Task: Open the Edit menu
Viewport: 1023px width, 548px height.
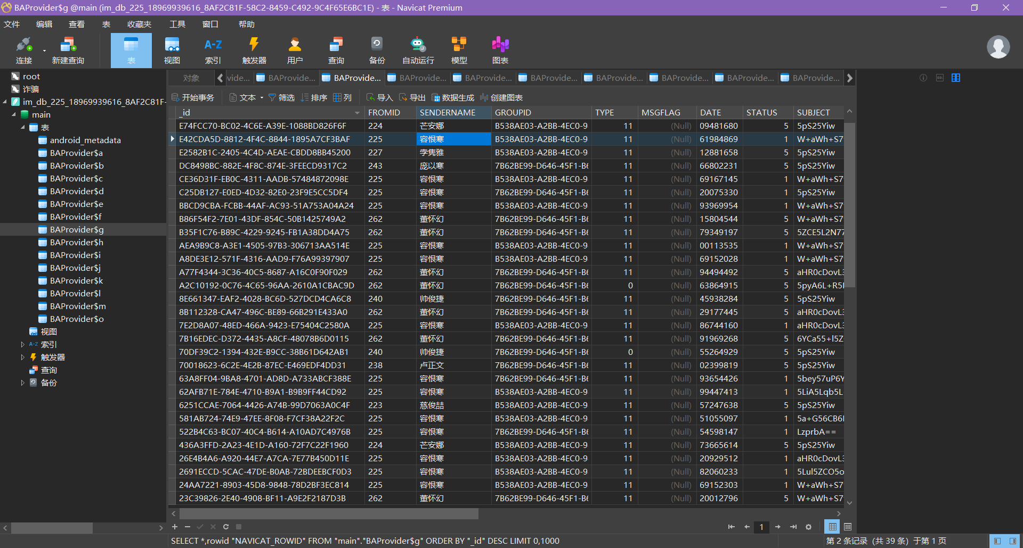Action: pos(44,24)
